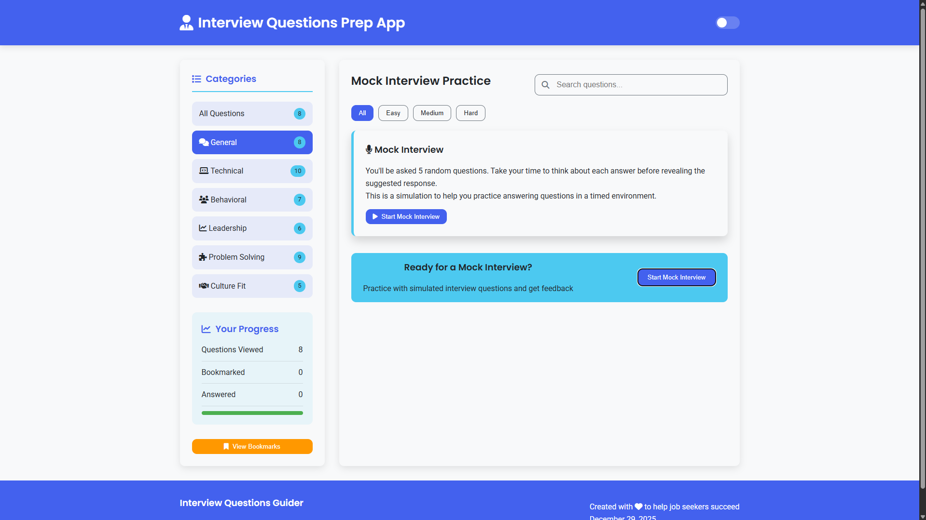Click the Categories list icon
Screen dimensions: 926x520
196,79
